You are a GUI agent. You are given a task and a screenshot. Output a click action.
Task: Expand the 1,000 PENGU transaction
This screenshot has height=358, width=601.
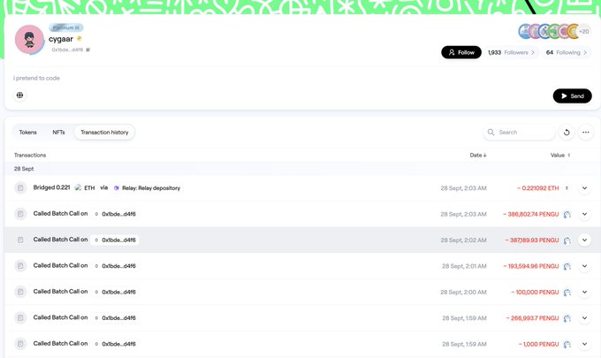tap(584, 344)
